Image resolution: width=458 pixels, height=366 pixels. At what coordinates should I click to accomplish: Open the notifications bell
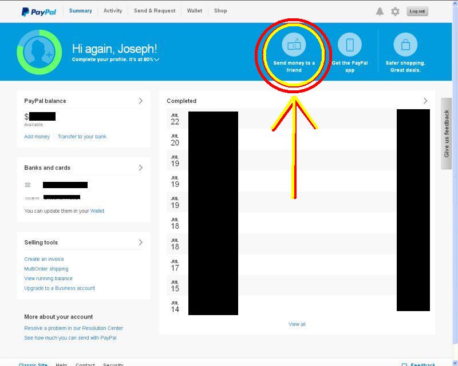(x=380, y=11)
